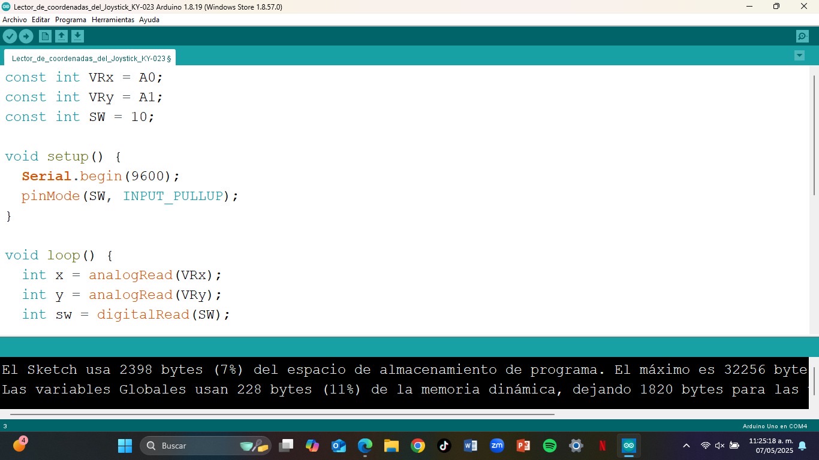Open the Editar menu
The height and width of the screenshot is (460, 819).
tap(41, 20)
